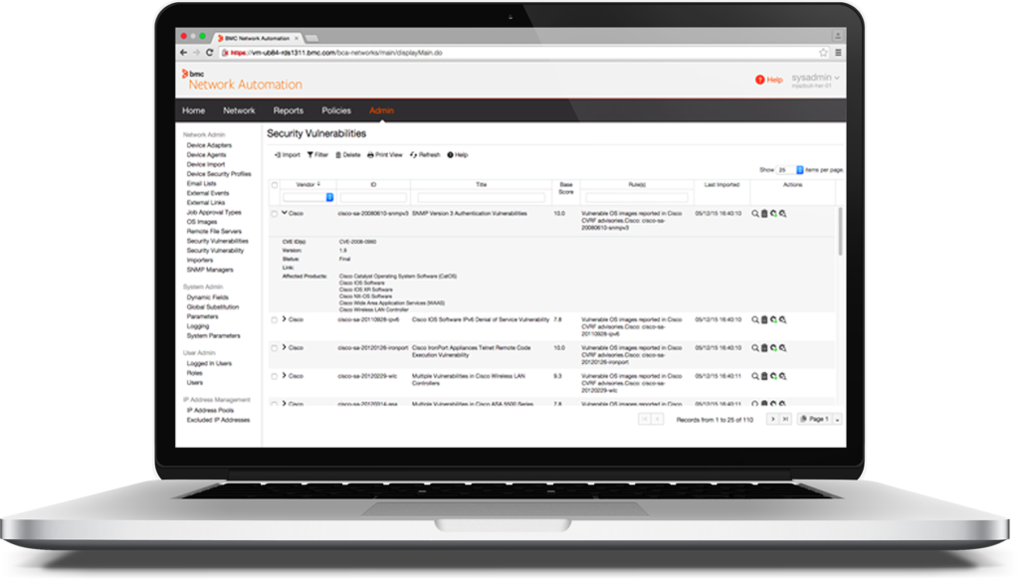The image size is (1019, 579).
Task: Open OS Images in the sidebar
Action: [202, 222]
